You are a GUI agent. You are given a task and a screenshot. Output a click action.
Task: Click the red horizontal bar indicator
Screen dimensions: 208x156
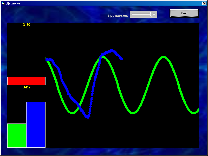(x=27, y=81)
